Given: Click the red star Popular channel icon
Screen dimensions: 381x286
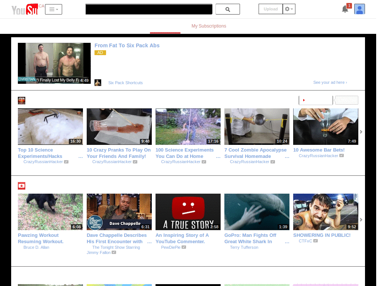Looking at the screenshot, I should [x=22, y=186].
